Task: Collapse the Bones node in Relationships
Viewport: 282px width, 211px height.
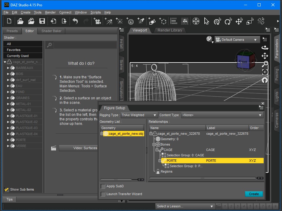Action: (154, 144)
